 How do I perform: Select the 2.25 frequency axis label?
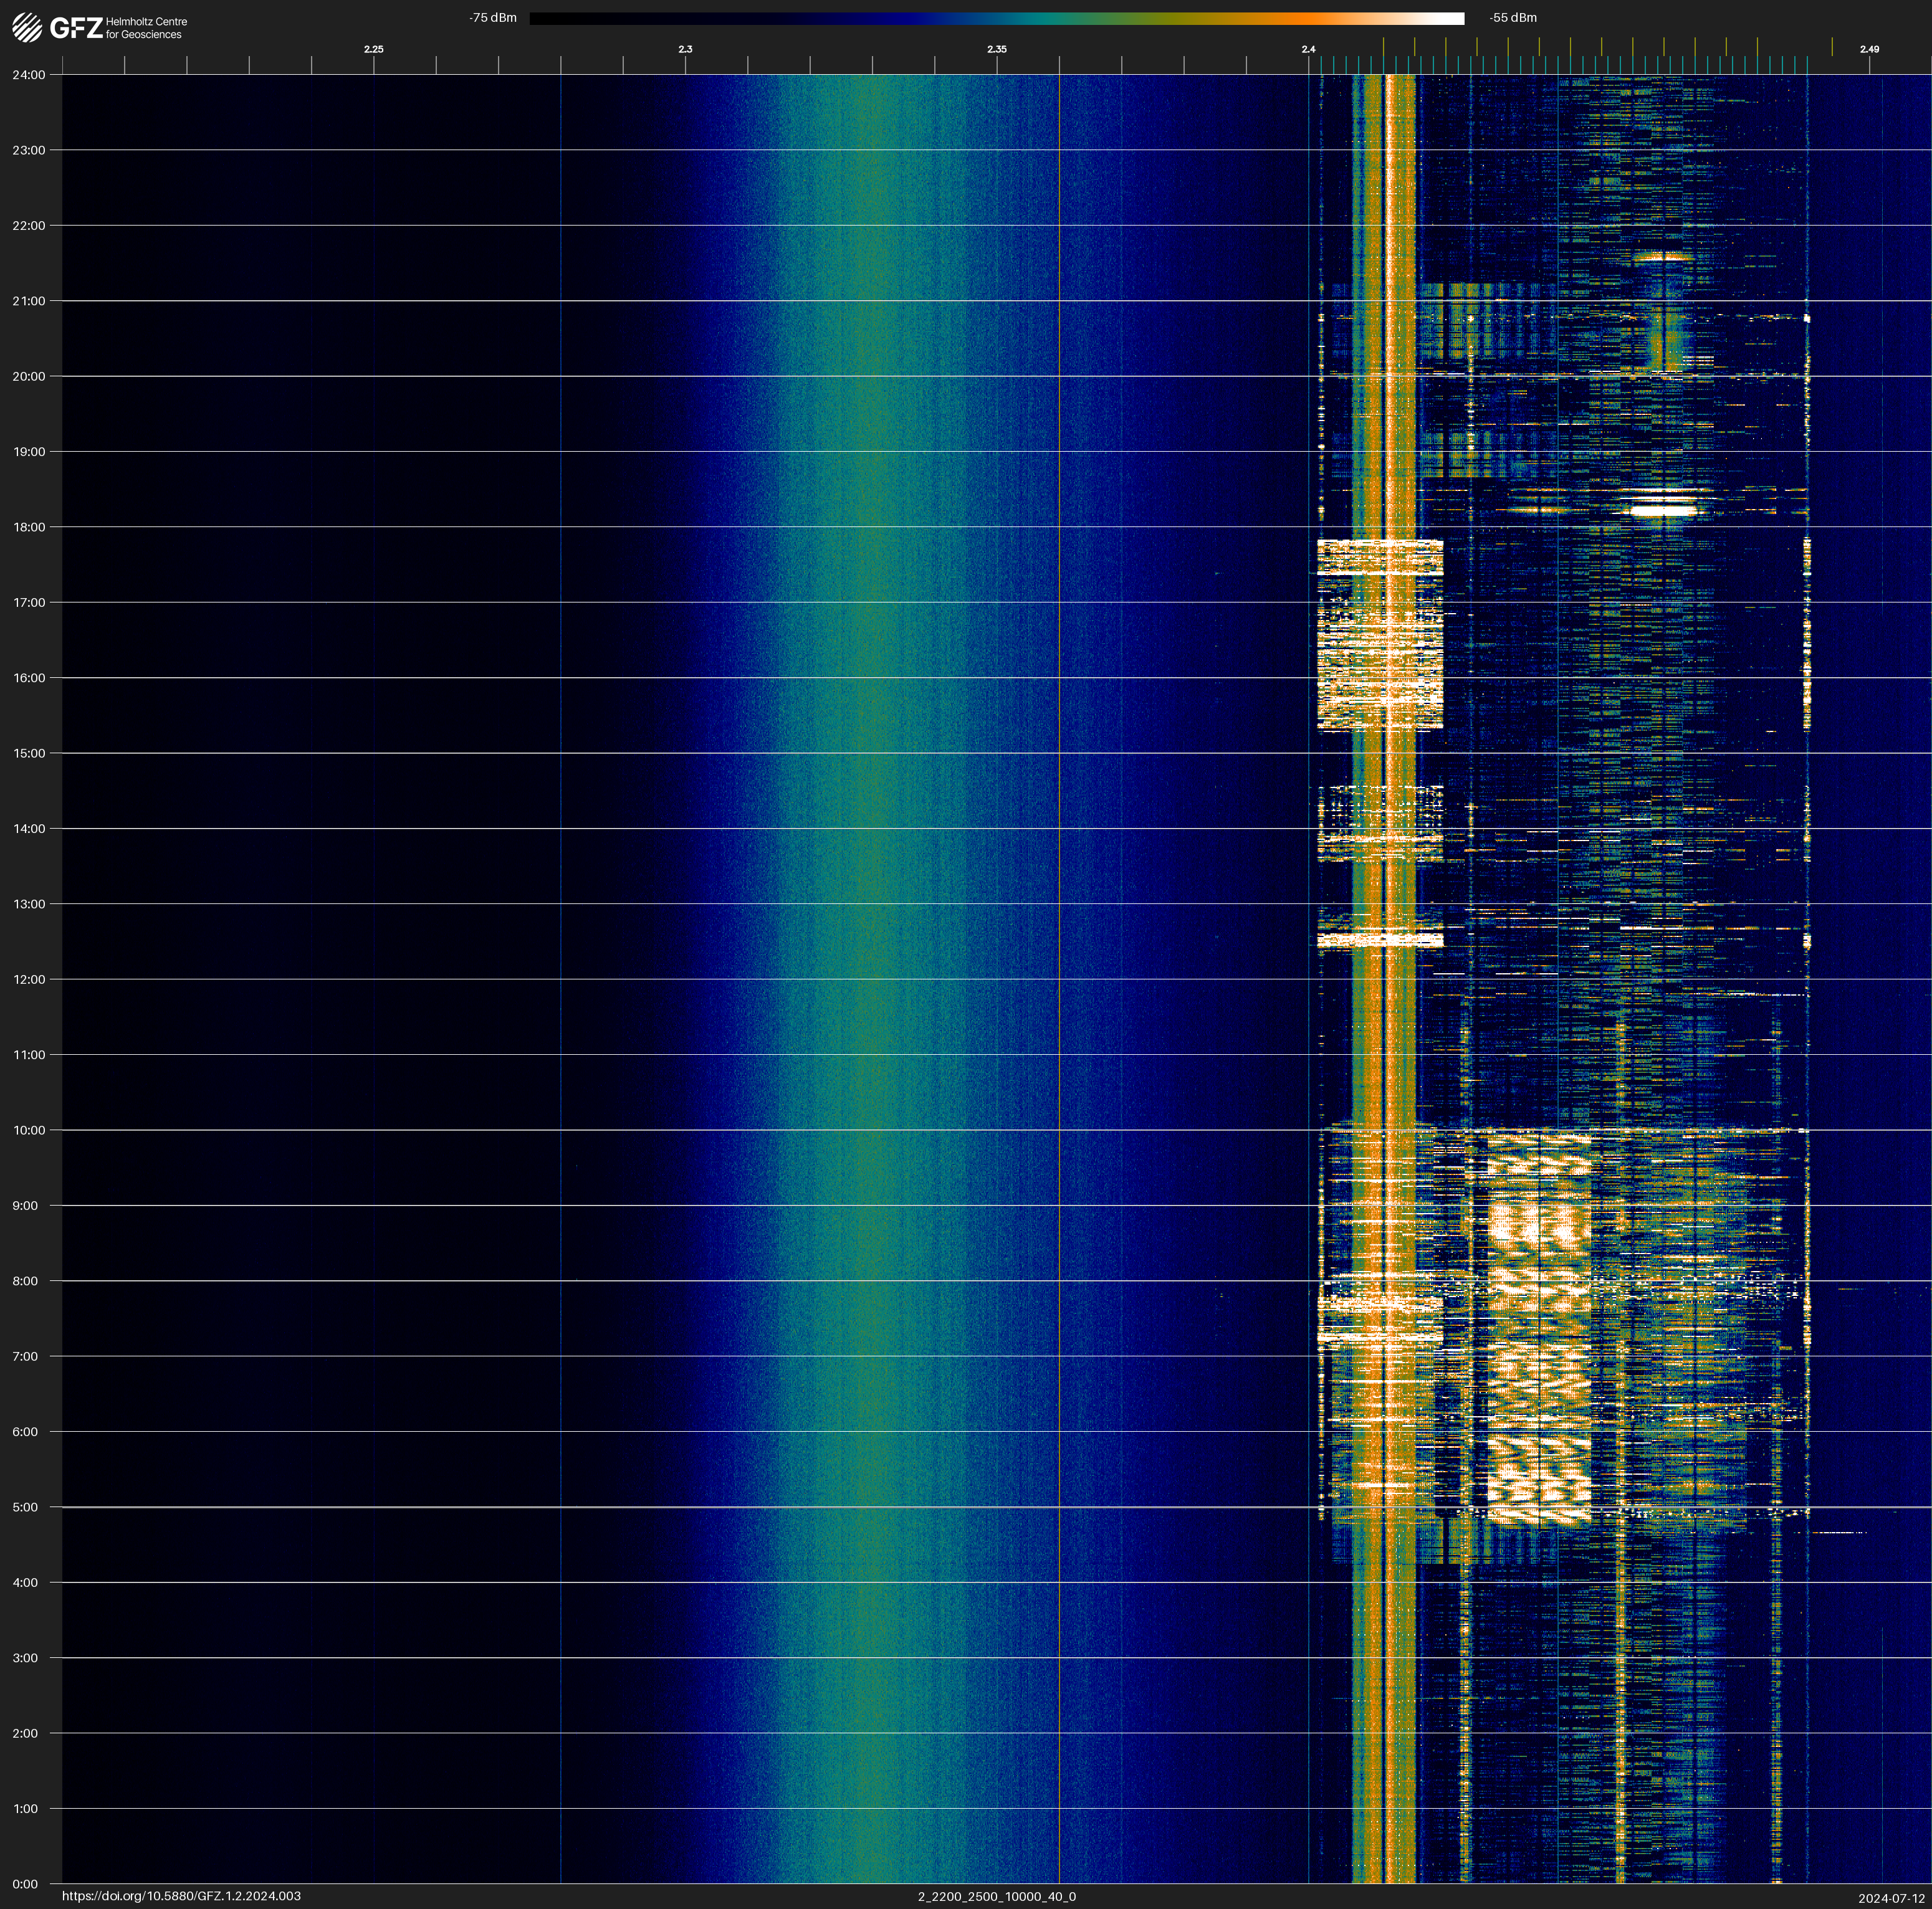click(x=373, y=49)
